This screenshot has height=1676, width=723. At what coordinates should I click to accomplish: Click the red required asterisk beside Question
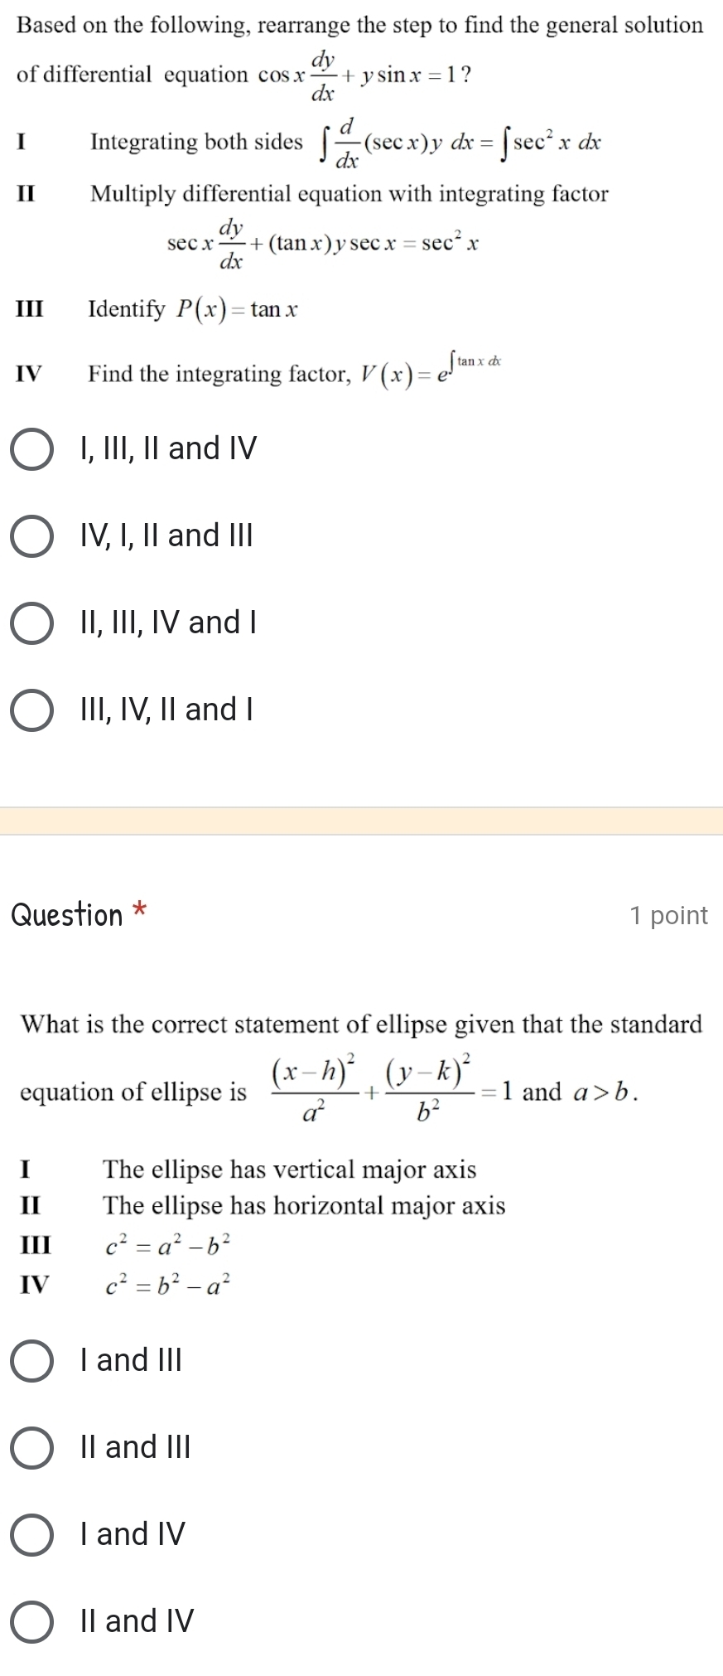point(140,910)
